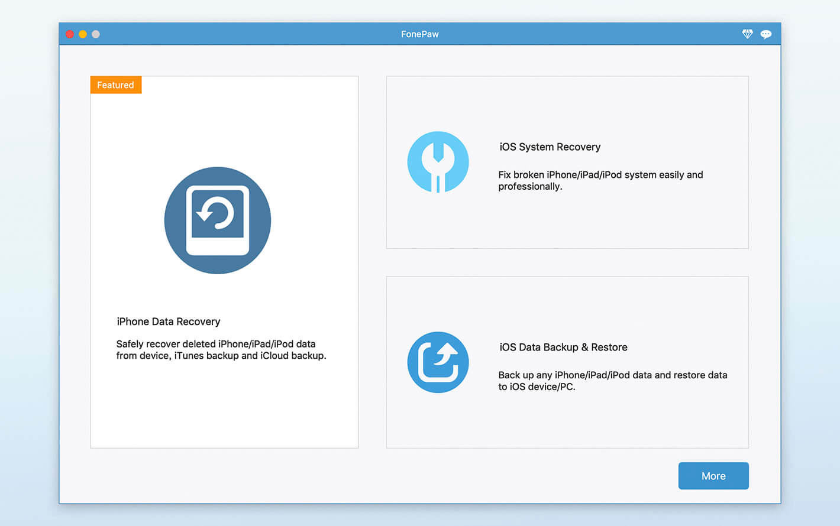Click the More button
Viewport: 840px width, 526px height.
click(x=713, y=476)
